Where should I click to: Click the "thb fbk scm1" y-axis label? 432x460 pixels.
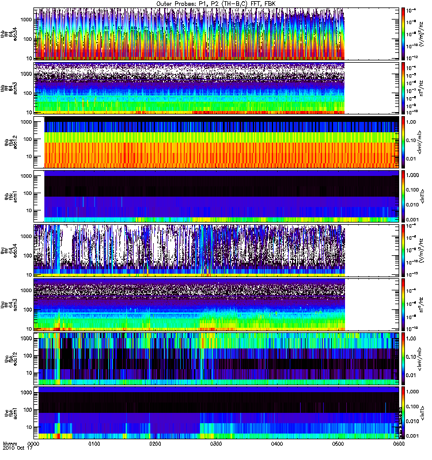coord(11,196)
